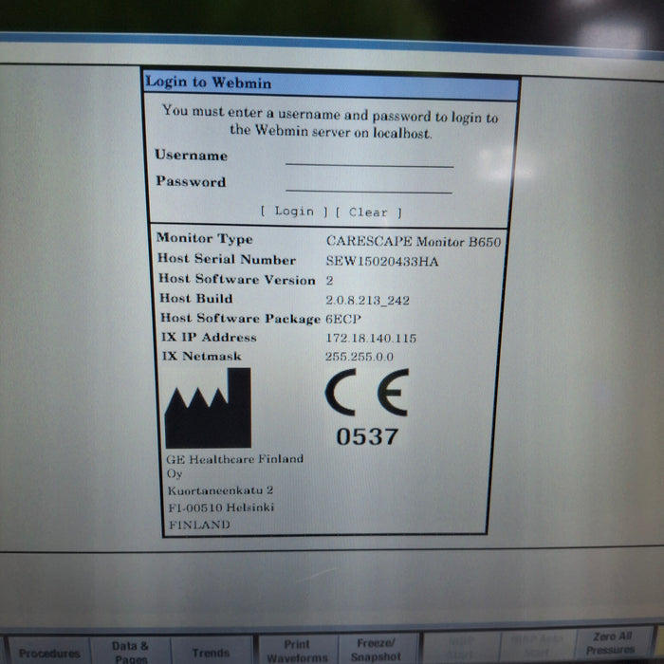The width and height of the screenshot is (664, 664).
Task: Click the IX Netmask value 255.255.0.0
Action: click(360, 358)
